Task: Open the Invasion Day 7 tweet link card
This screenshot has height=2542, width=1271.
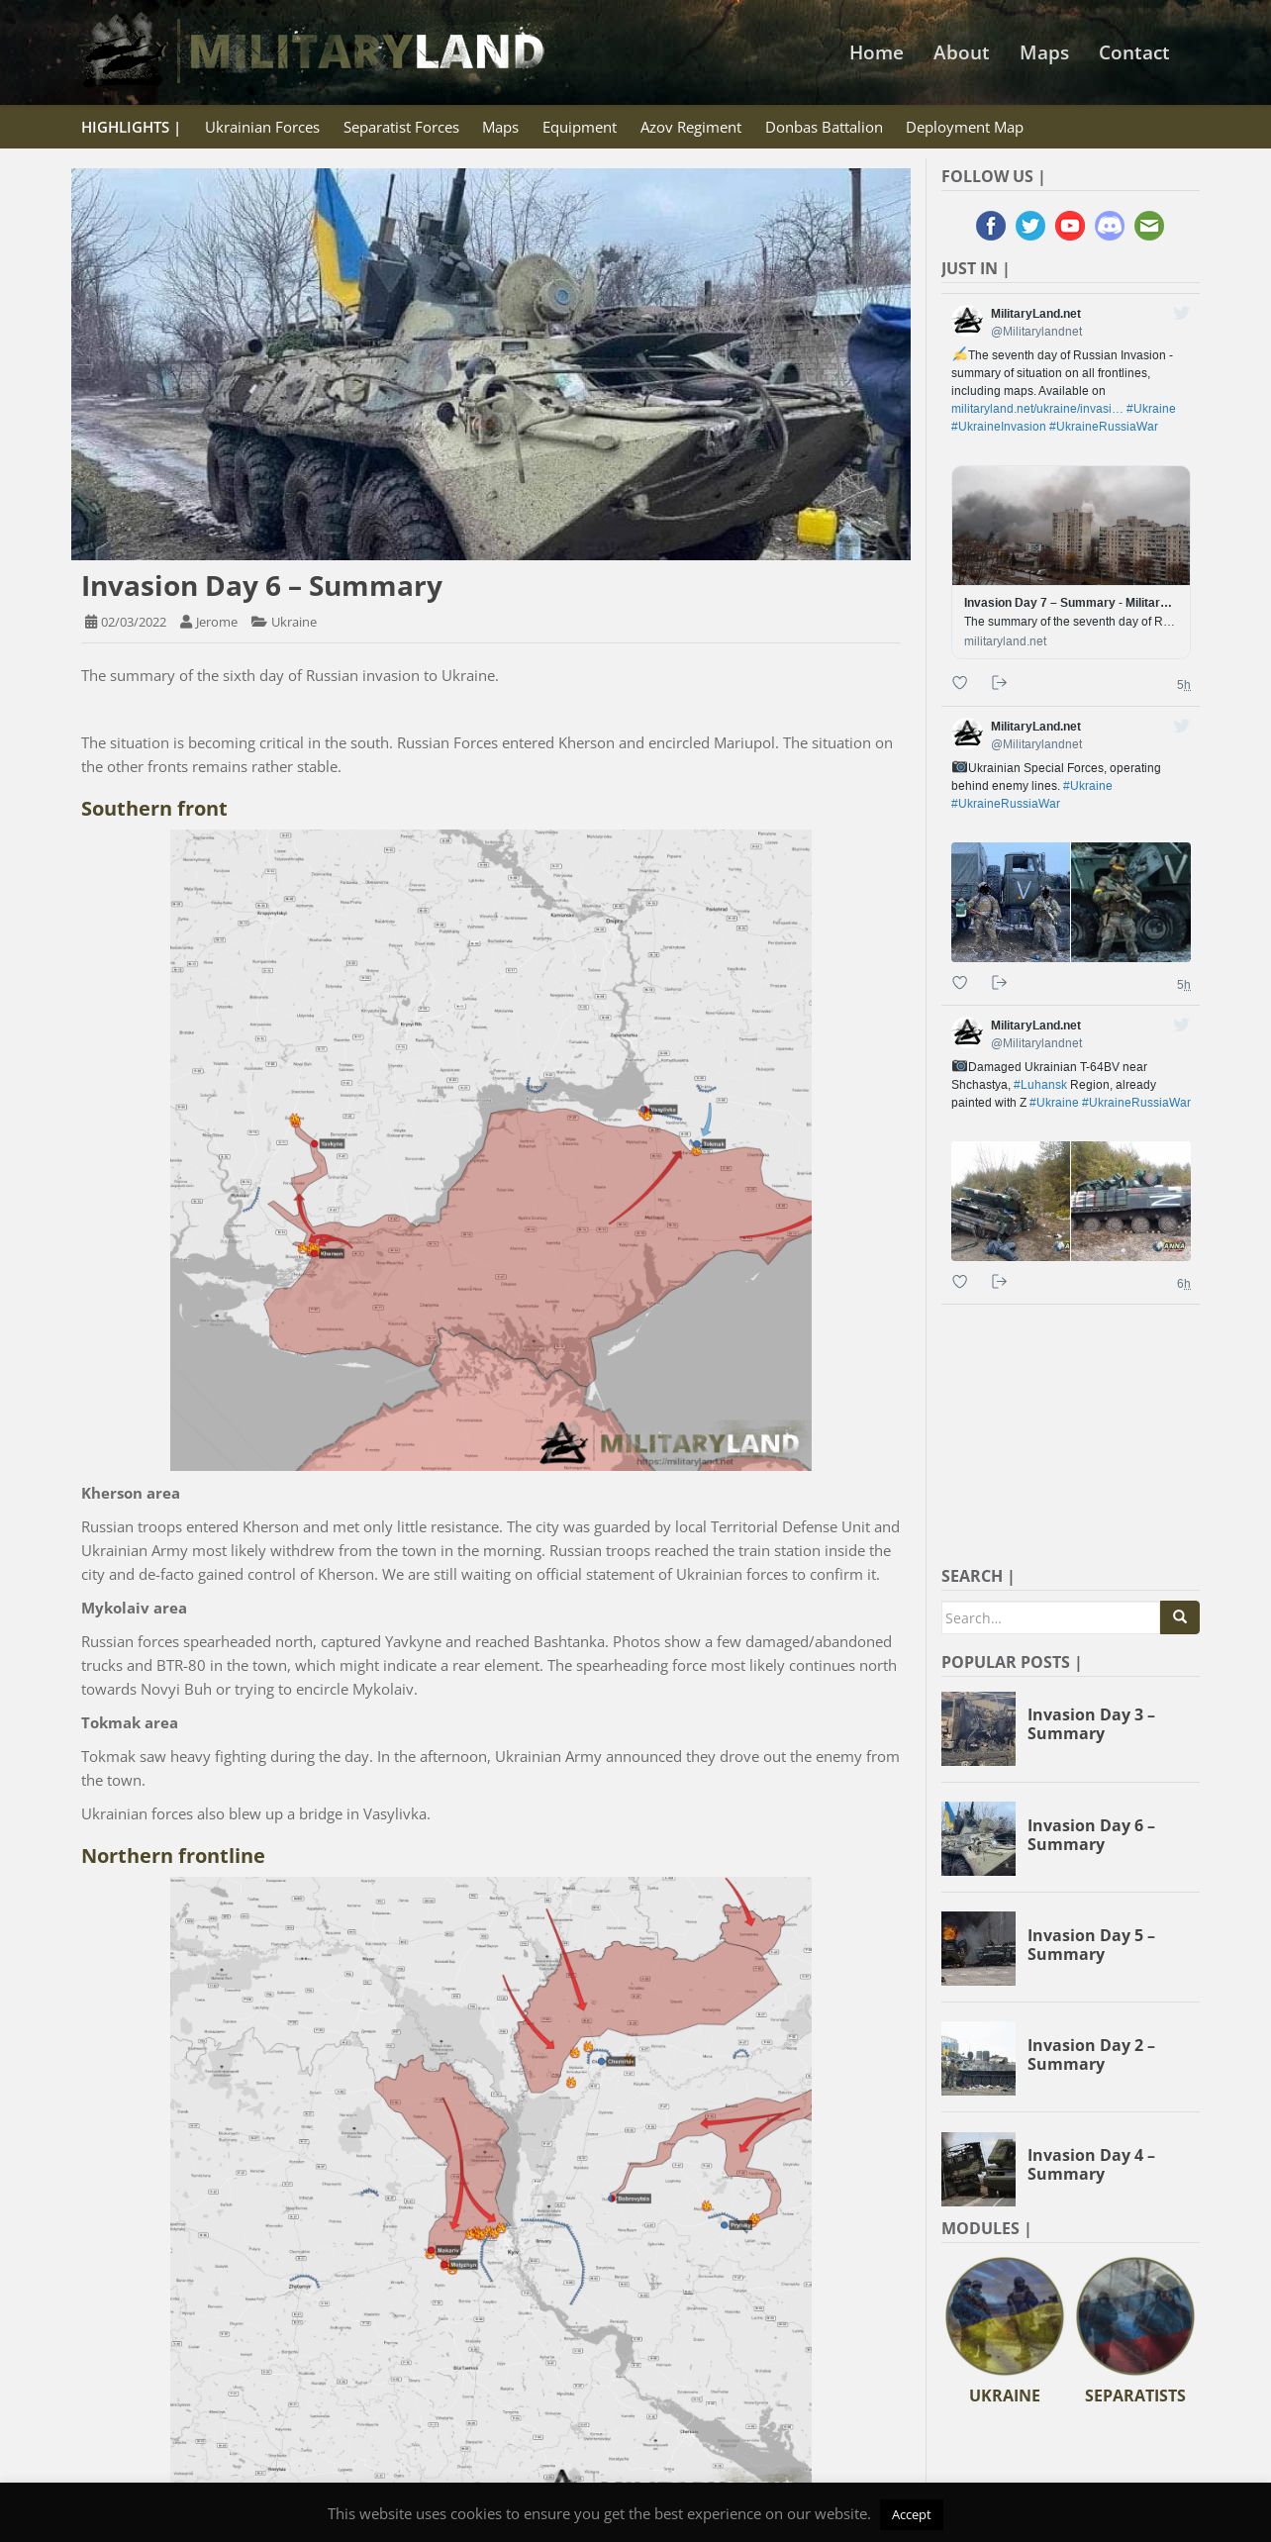Action: 1071,562
